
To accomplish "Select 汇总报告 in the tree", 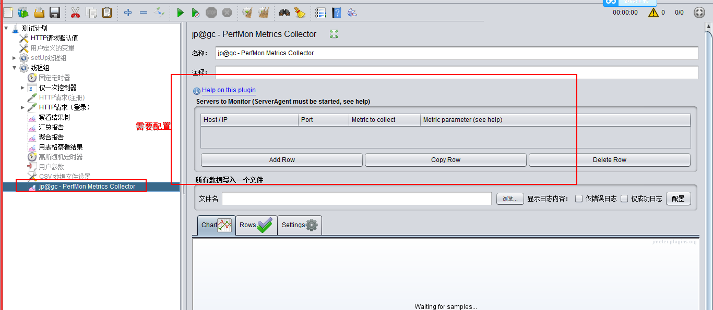I will pyautogui.click(x=51, y=127).
